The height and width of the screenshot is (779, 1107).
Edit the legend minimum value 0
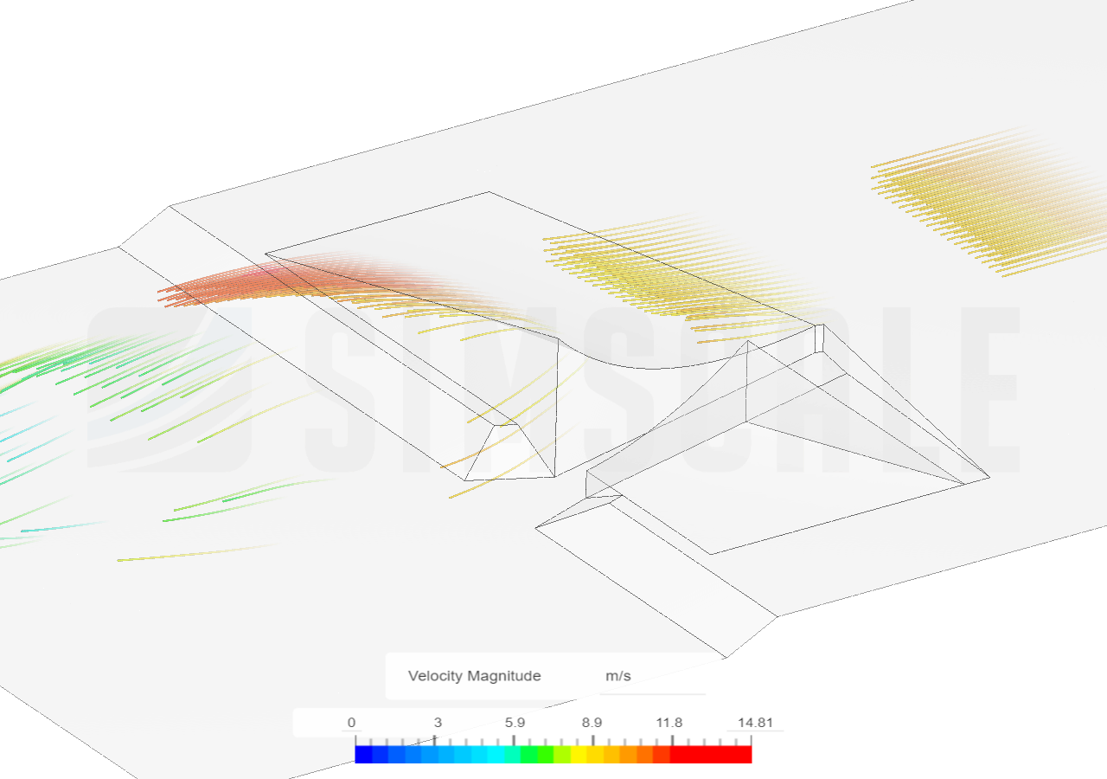351,723
